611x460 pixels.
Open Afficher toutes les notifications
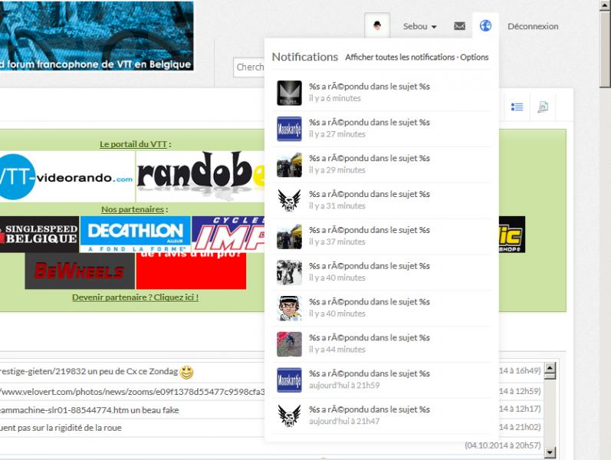click(x=400, y=58)
